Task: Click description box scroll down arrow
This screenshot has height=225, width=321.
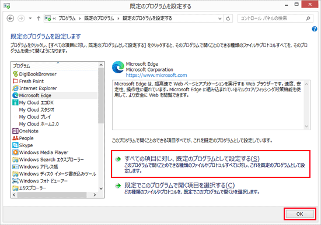Action: 306,126
